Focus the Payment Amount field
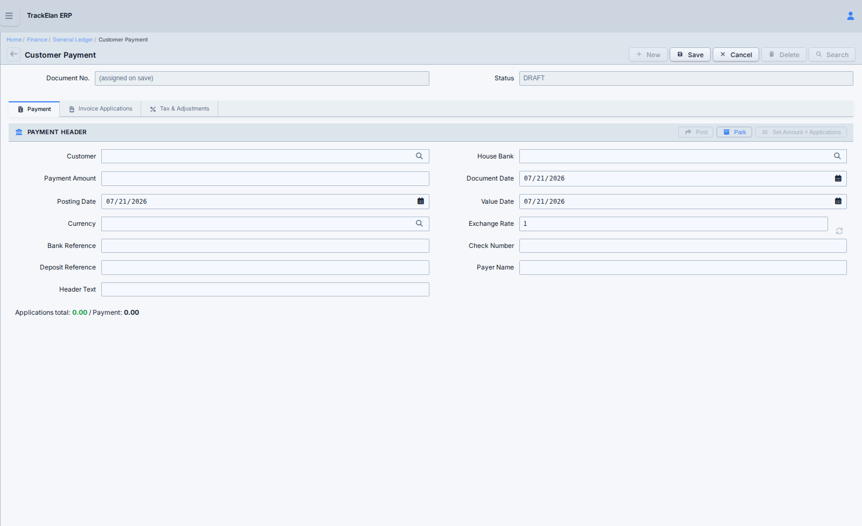This screenshot has height=526, width=862. coord(265,178)
